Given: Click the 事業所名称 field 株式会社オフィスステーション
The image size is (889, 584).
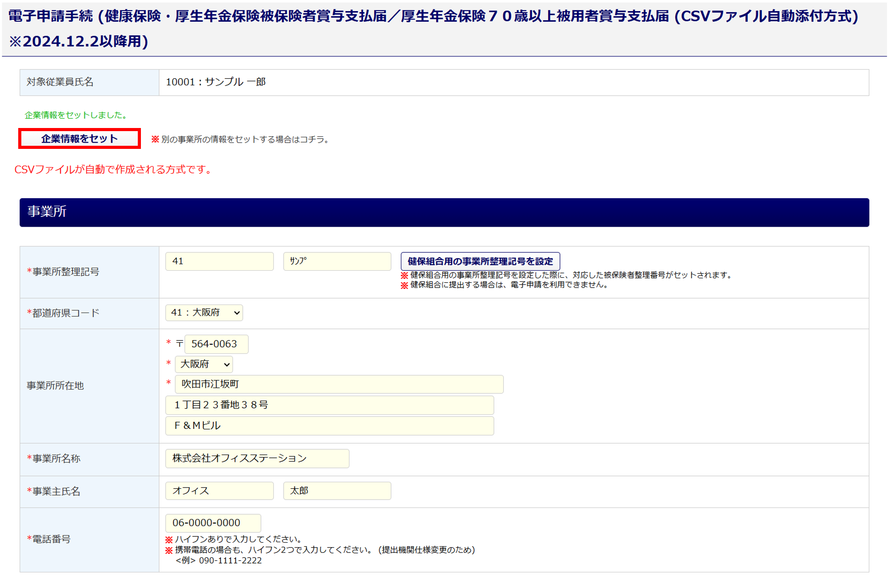Looking at the screenshot, I should [257, 458].
